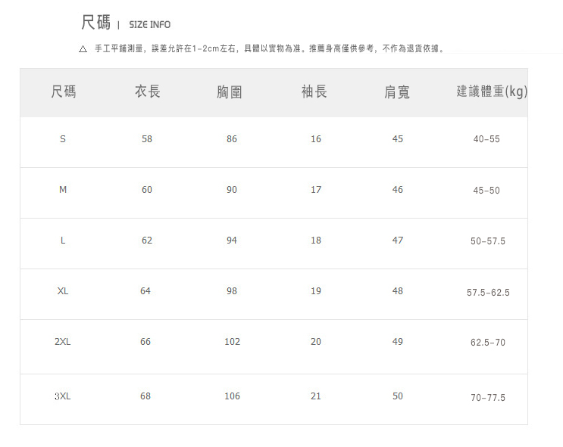Click the 102 chest measurement cell
563x447 pixels.
point(232,342)
